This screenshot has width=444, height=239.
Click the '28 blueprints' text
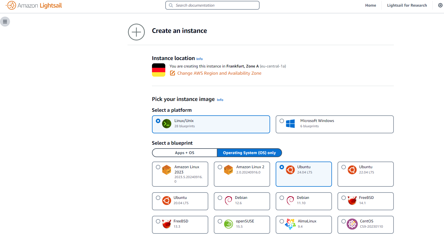[185, 126]
